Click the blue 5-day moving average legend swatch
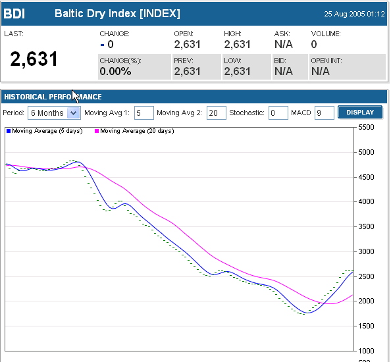This screenshot has width=391, height=362. coord(9,131)
